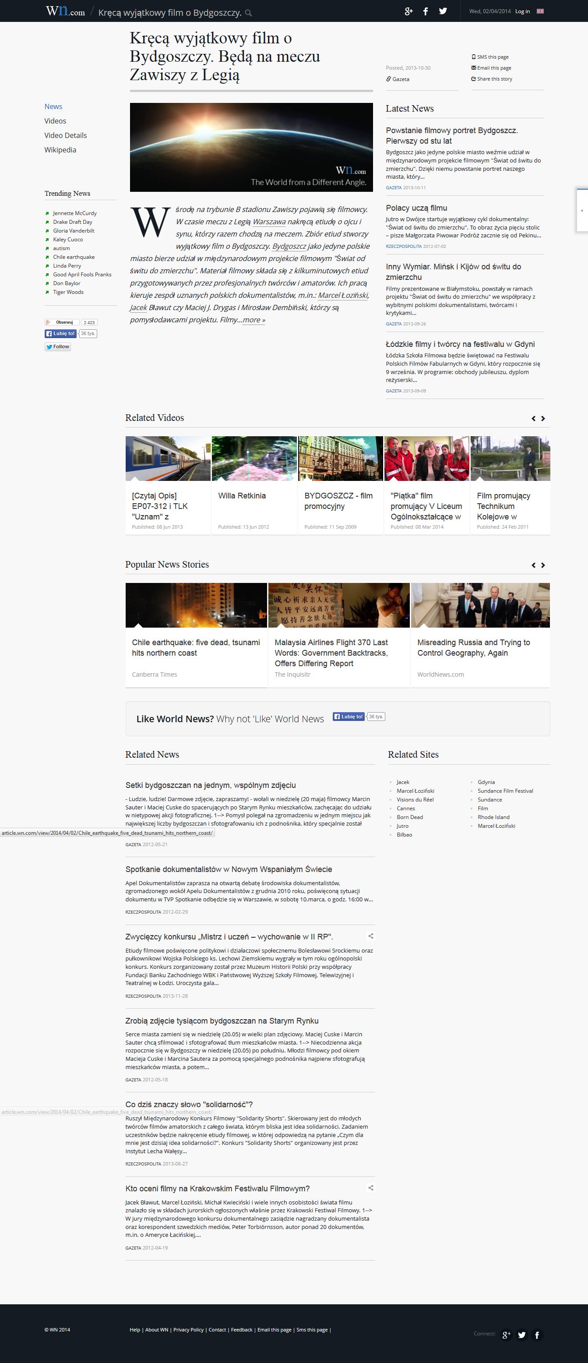
Task: Open Polacy uczą filmu headline
Action: (x=417, y=208)
